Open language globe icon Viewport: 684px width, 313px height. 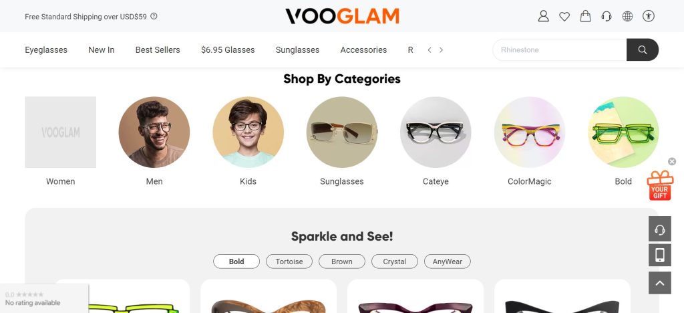pyautogui.click(x=627, y=17)
